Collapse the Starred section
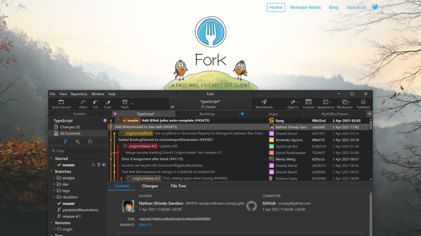 (x=52, y=158)
